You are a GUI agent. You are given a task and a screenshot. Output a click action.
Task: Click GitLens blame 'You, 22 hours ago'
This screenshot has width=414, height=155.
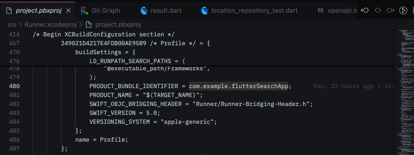coord(343,86)
